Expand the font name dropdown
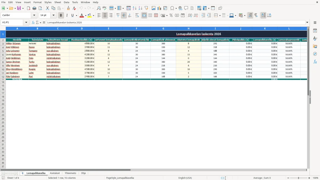320x180 pixels. point(34,15)
